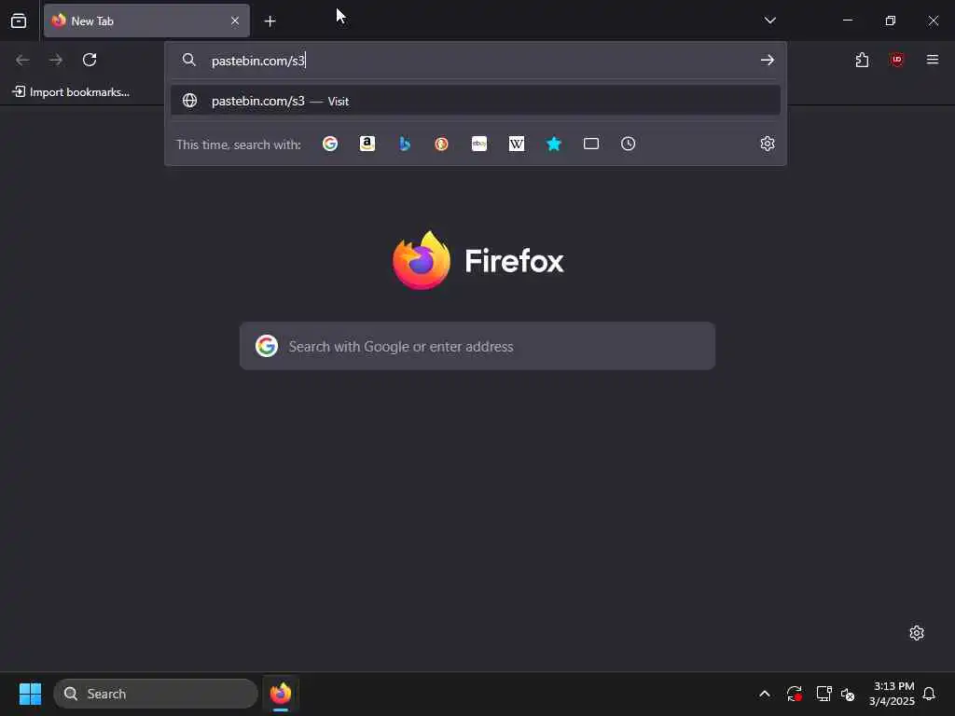Screen dimensions: 955x716
Task: Open the Firefox application menu
Action: (932, 60)
